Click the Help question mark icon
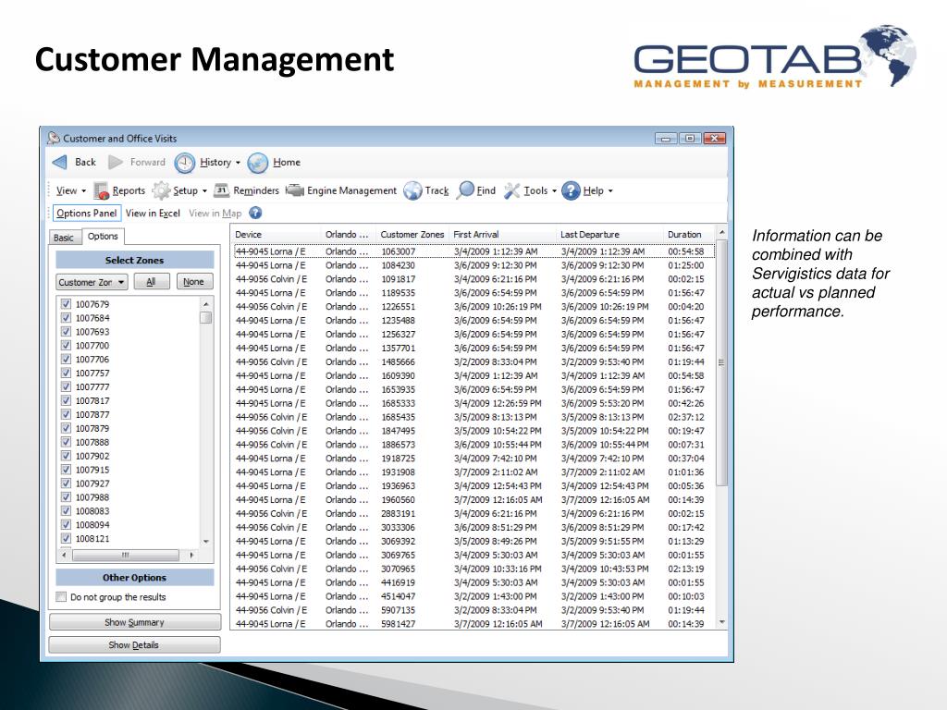This screenshot has width=947, height=710. 571,190
